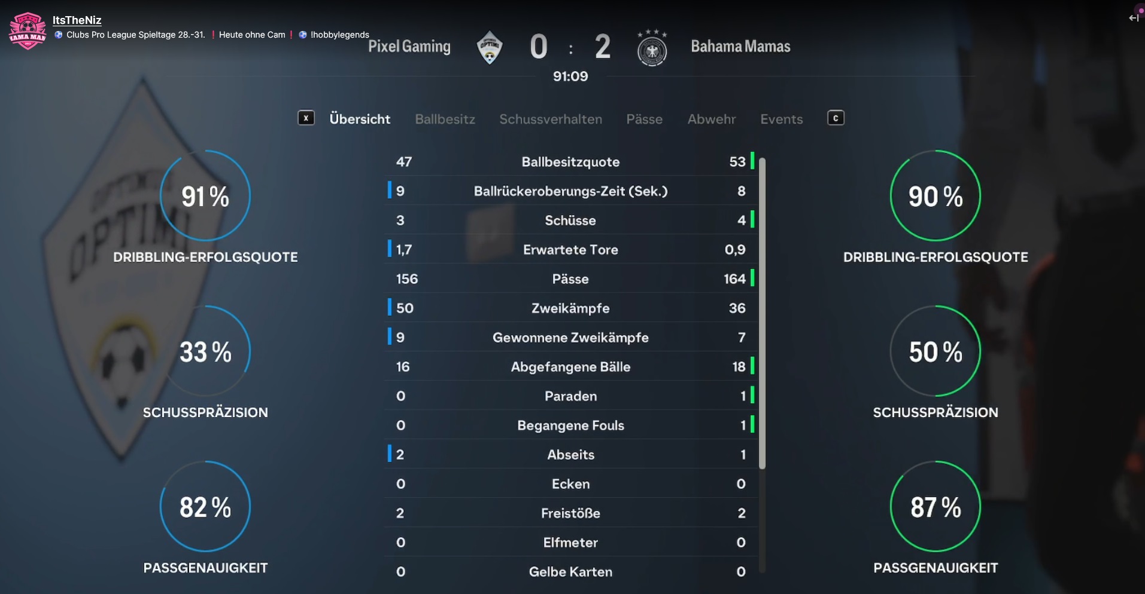Click Pixel Gaming 91% dribbling success circle
This screenshot has width=1145, height=594.
point(205,195)
